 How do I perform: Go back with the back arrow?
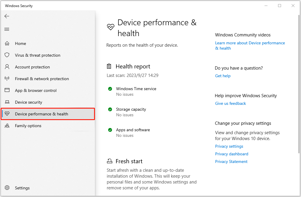(x=7, y=16)
